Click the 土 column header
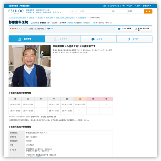 point(80,99)
